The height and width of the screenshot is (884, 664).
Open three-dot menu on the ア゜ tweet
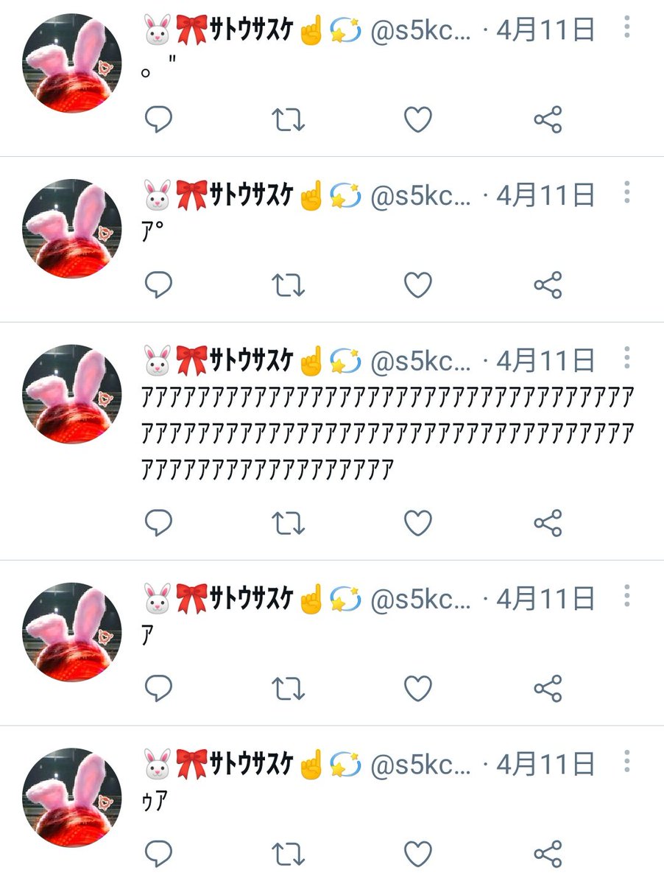(626, 191)
